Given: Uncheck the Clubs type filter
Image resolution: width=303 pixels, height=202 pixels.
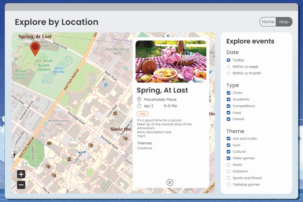Looking at the screenshot, I should [229, 93].
